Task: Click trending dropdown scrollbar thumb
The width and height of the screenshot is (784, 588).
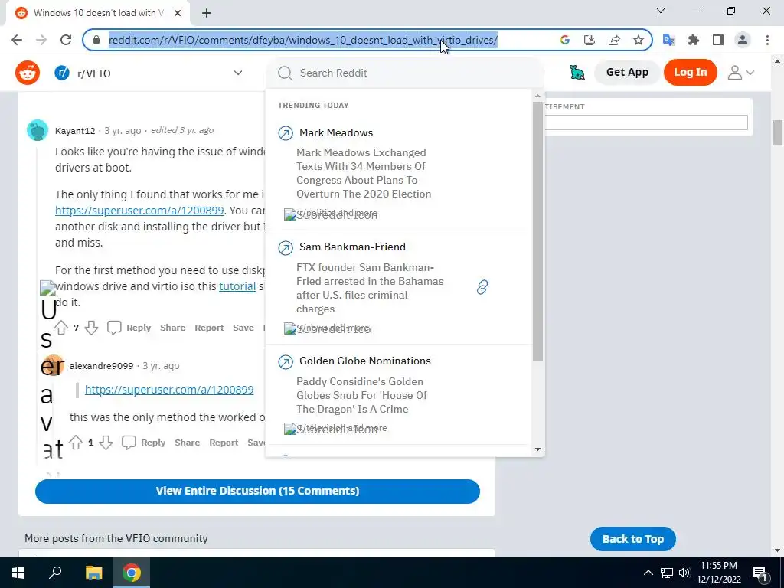Action: tap(537, 231)
